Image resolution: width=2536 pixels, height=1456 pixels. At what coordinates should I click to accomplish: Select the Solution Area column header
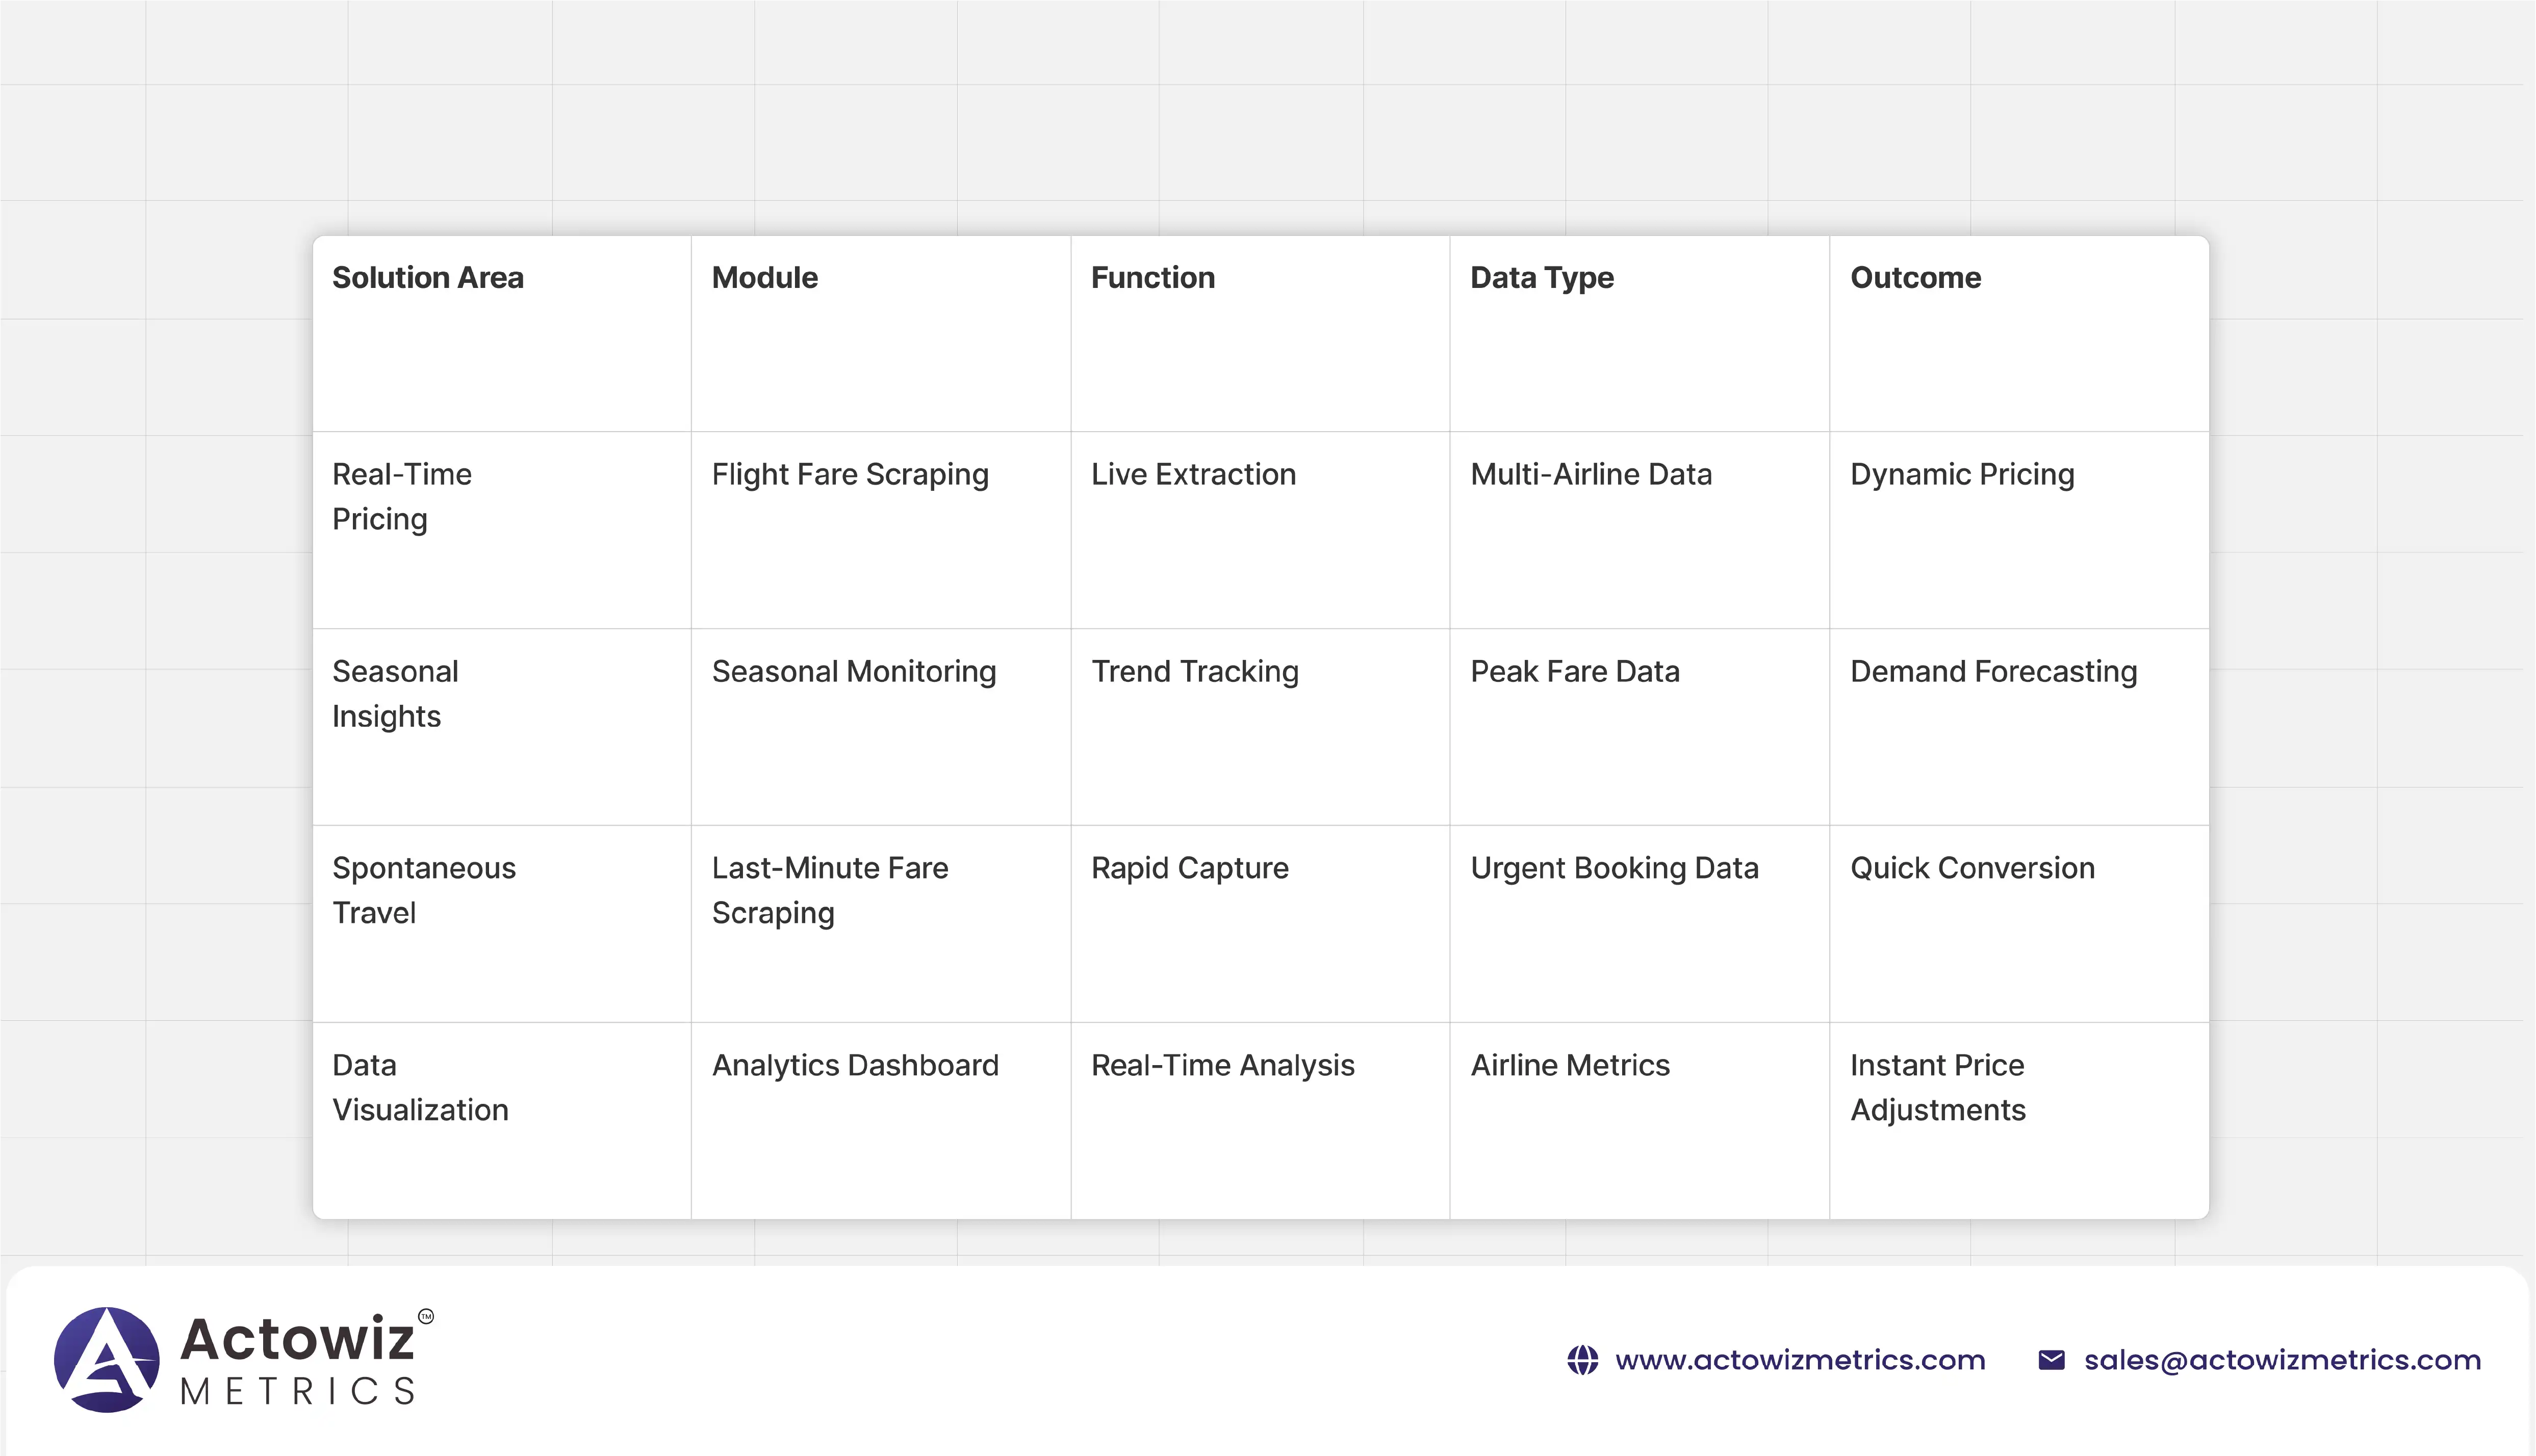(x=427, y=278)
